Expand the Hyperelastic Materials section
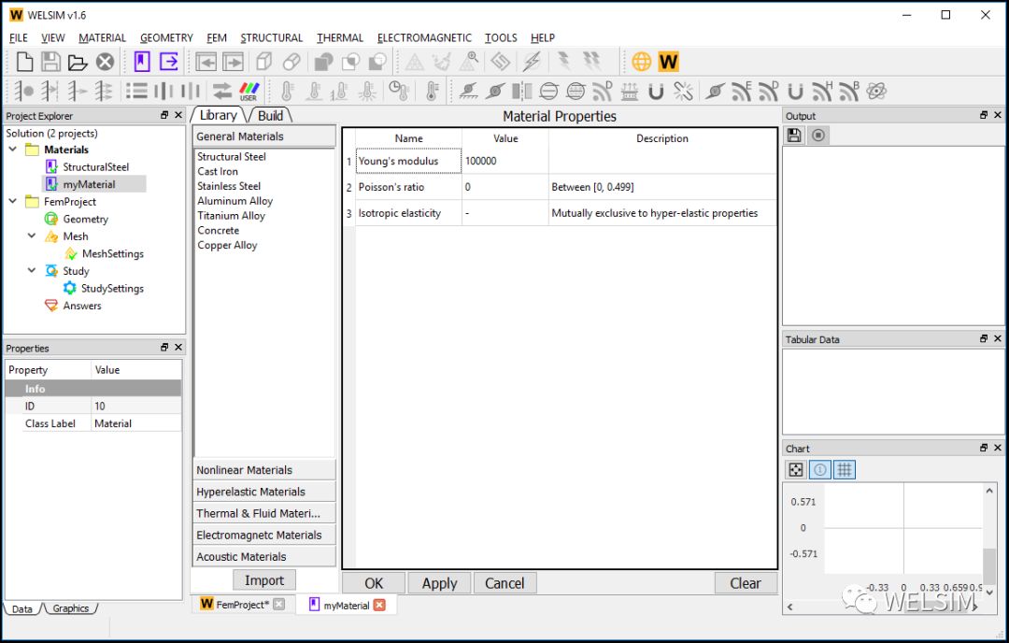Screen dimensions: 1009x643 point(263,492)
